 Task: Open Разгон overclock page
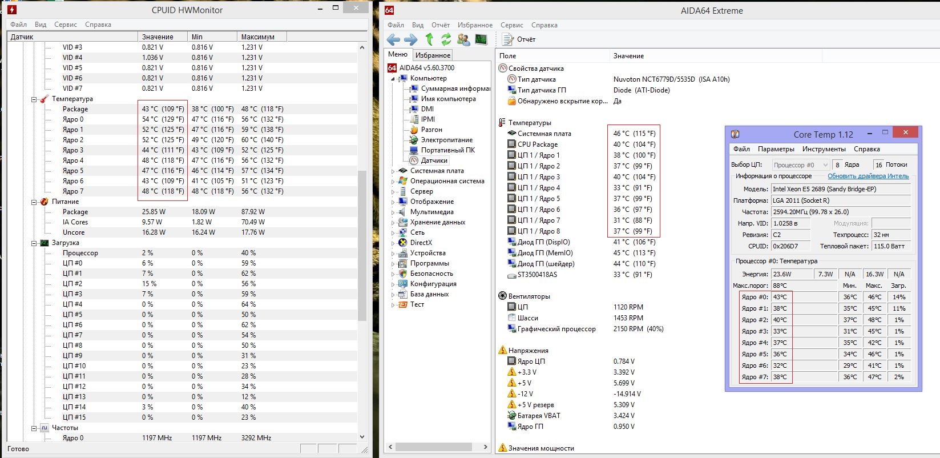(x=426, y=130)
